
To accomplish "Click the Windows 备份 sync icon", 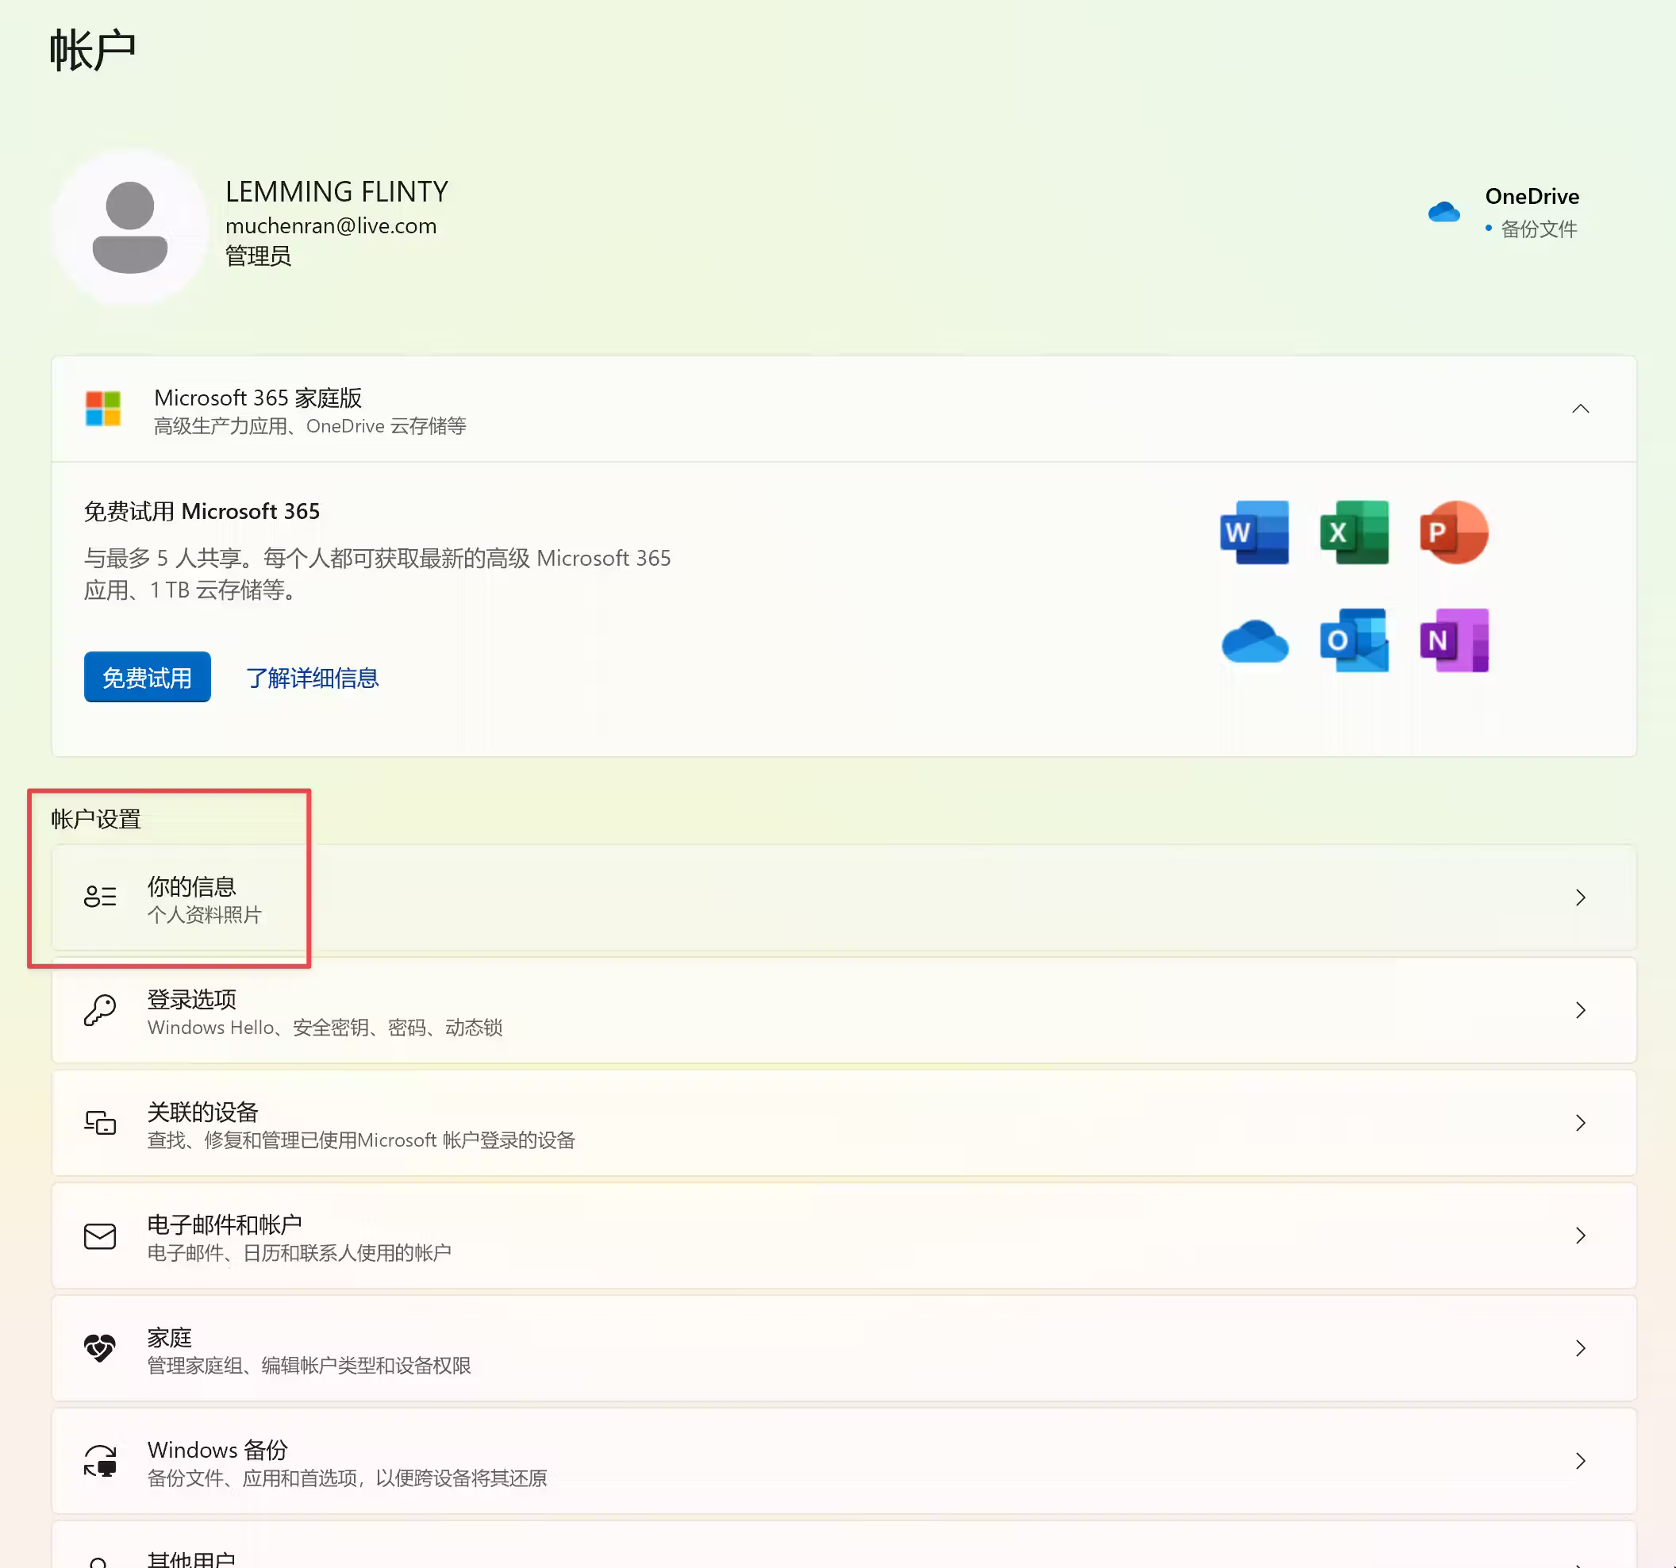I will 99,1461.
